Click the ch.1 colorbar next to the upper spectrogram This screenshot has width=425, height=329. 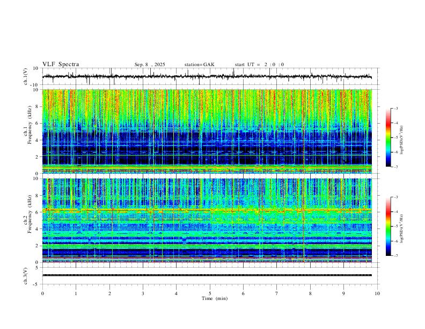click(x=388, y=138)
